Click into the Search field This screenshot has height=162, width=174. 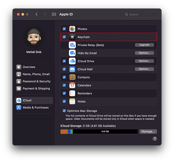(141, 14)
